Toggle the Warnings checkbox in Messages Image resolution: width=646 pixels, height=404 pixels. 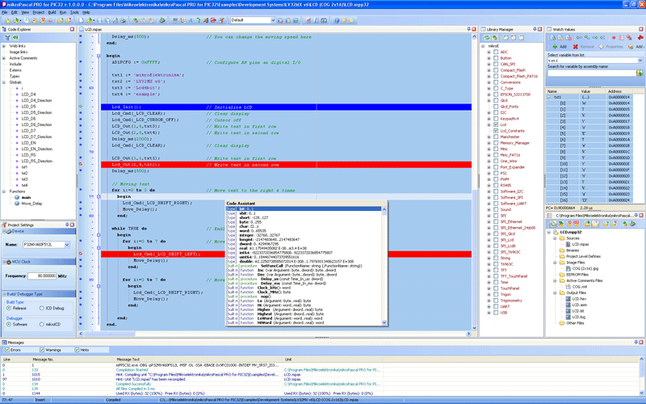42,350
